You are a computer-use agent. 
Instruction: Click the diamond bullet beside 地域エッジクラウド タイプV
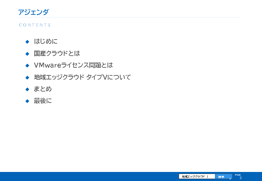(x=28, y=77)
